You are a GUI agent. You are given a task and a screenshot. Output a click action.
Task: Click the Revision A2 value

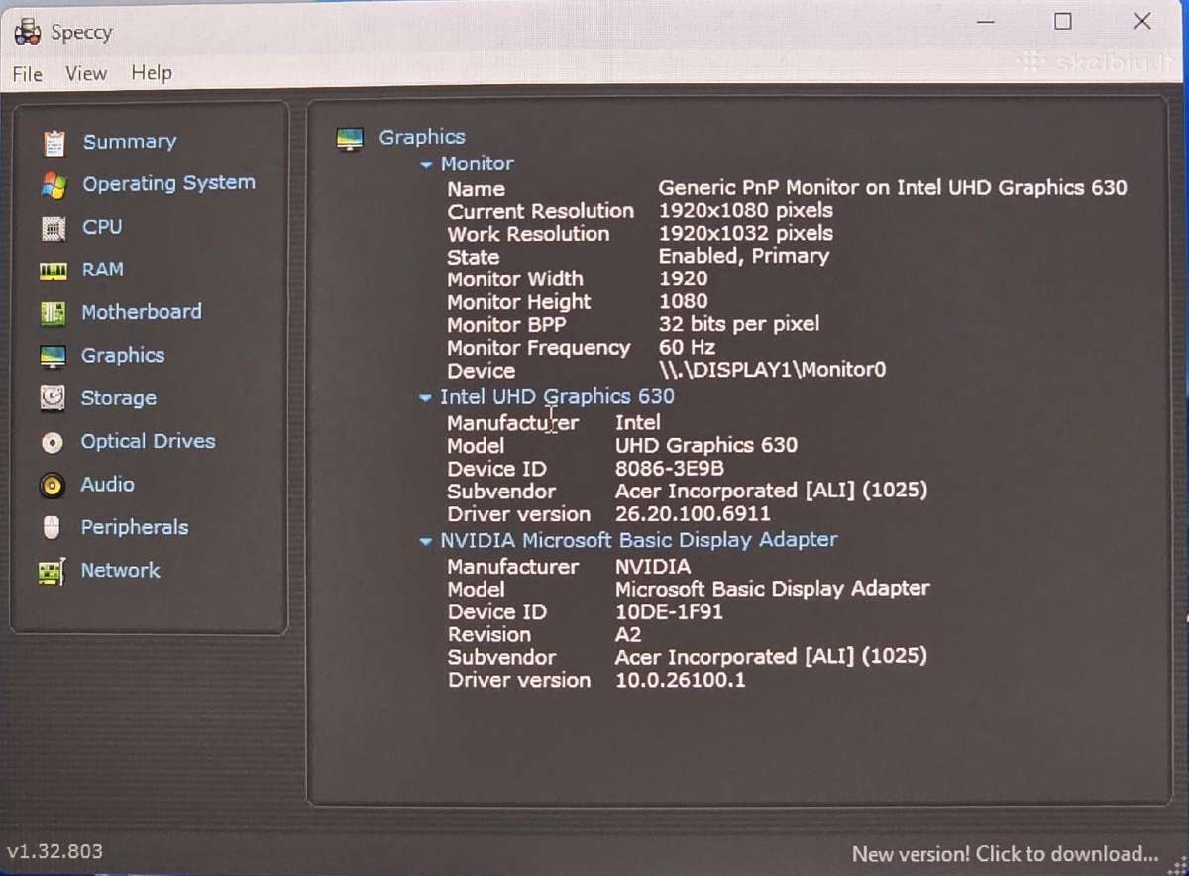[628, 635]
